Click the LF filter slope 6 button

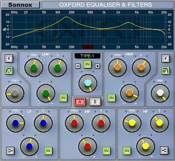[9, 58]
